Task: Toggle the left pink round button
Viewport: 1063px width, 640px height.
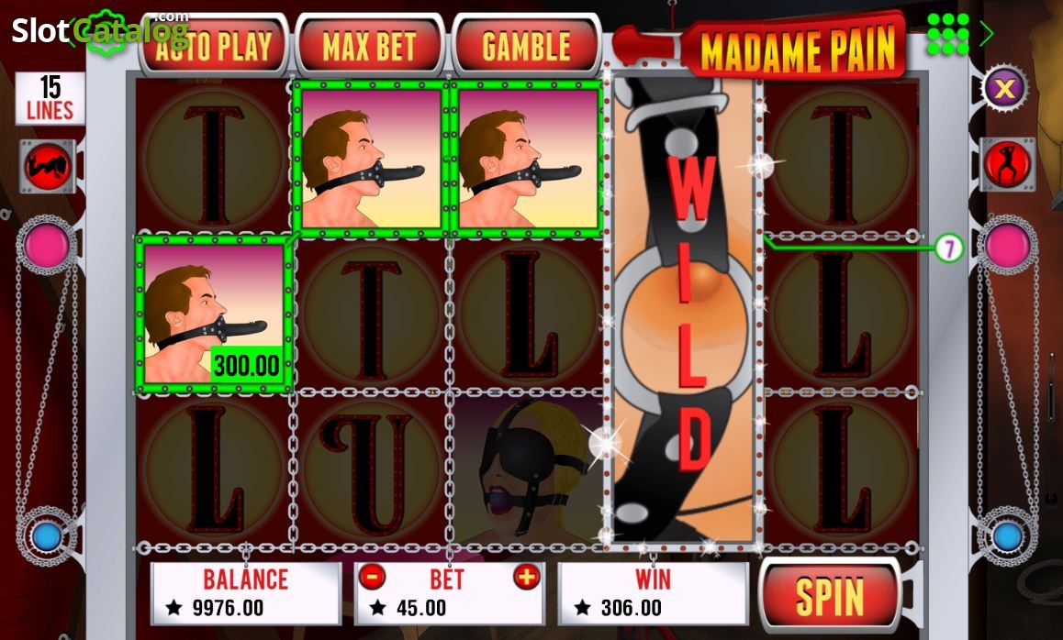Action: tap(46, 245)
